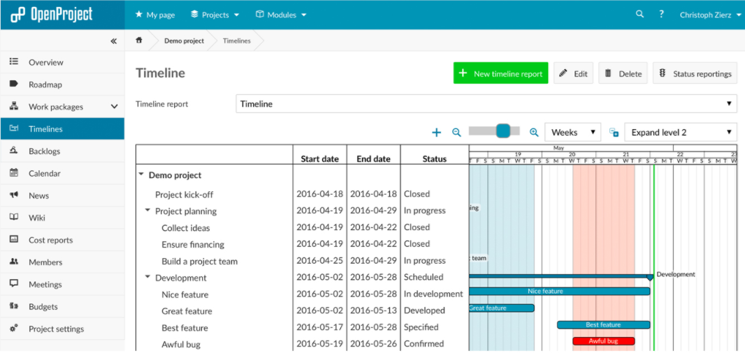Viewport: 745px width, 353px height.
Task: Collapse the Development group
Action: coord(147,277)
